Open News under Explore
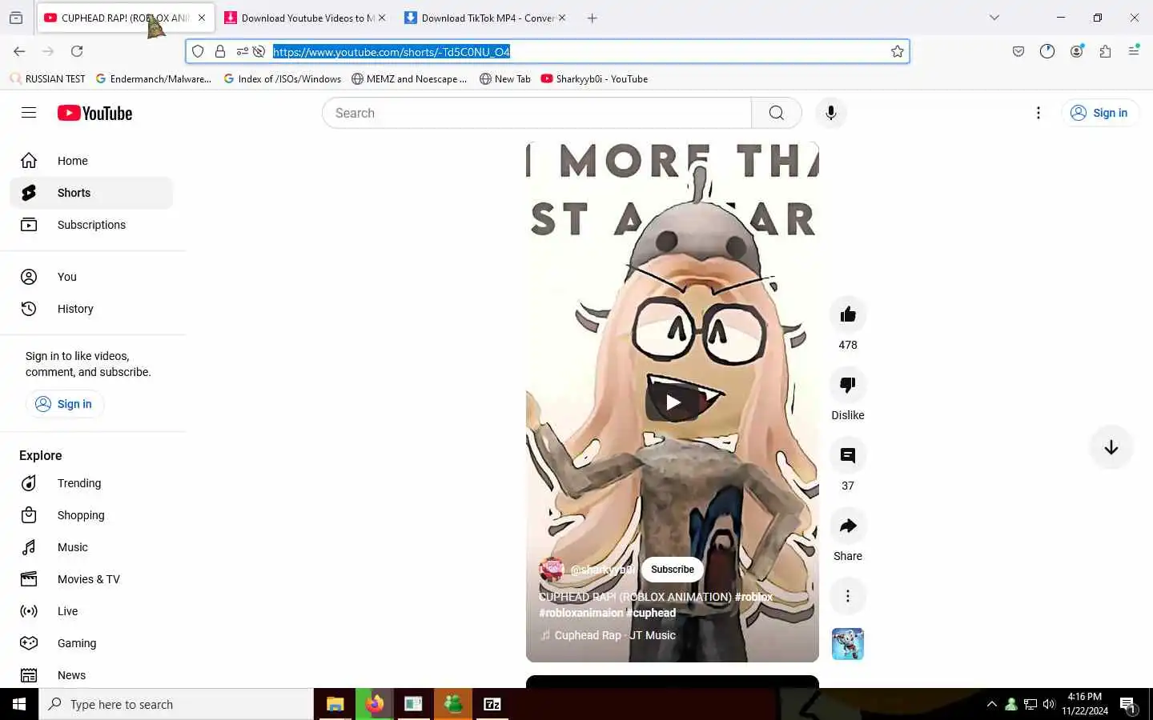1153x720 pixels. pyautogui.click(x=91, y=675)
